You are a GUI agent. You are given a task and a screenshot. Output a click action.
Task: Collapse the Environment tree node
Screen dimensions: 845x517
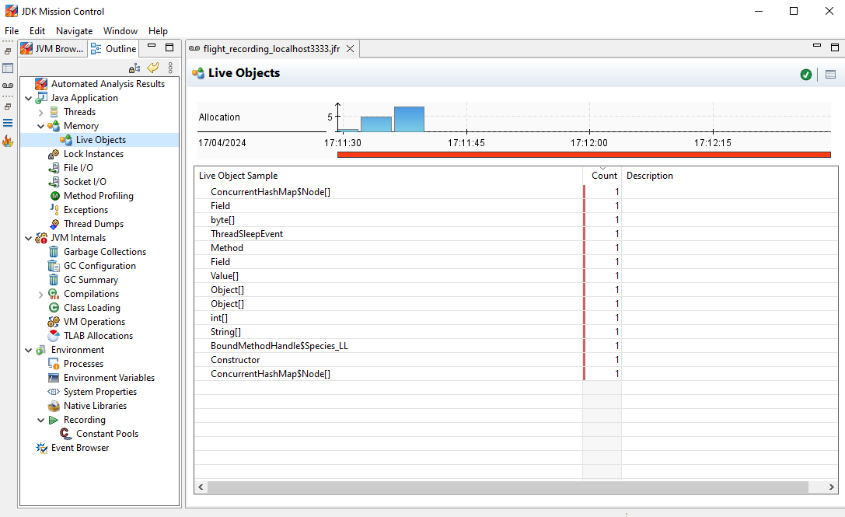pyautogui.click(x=29, y=351)
